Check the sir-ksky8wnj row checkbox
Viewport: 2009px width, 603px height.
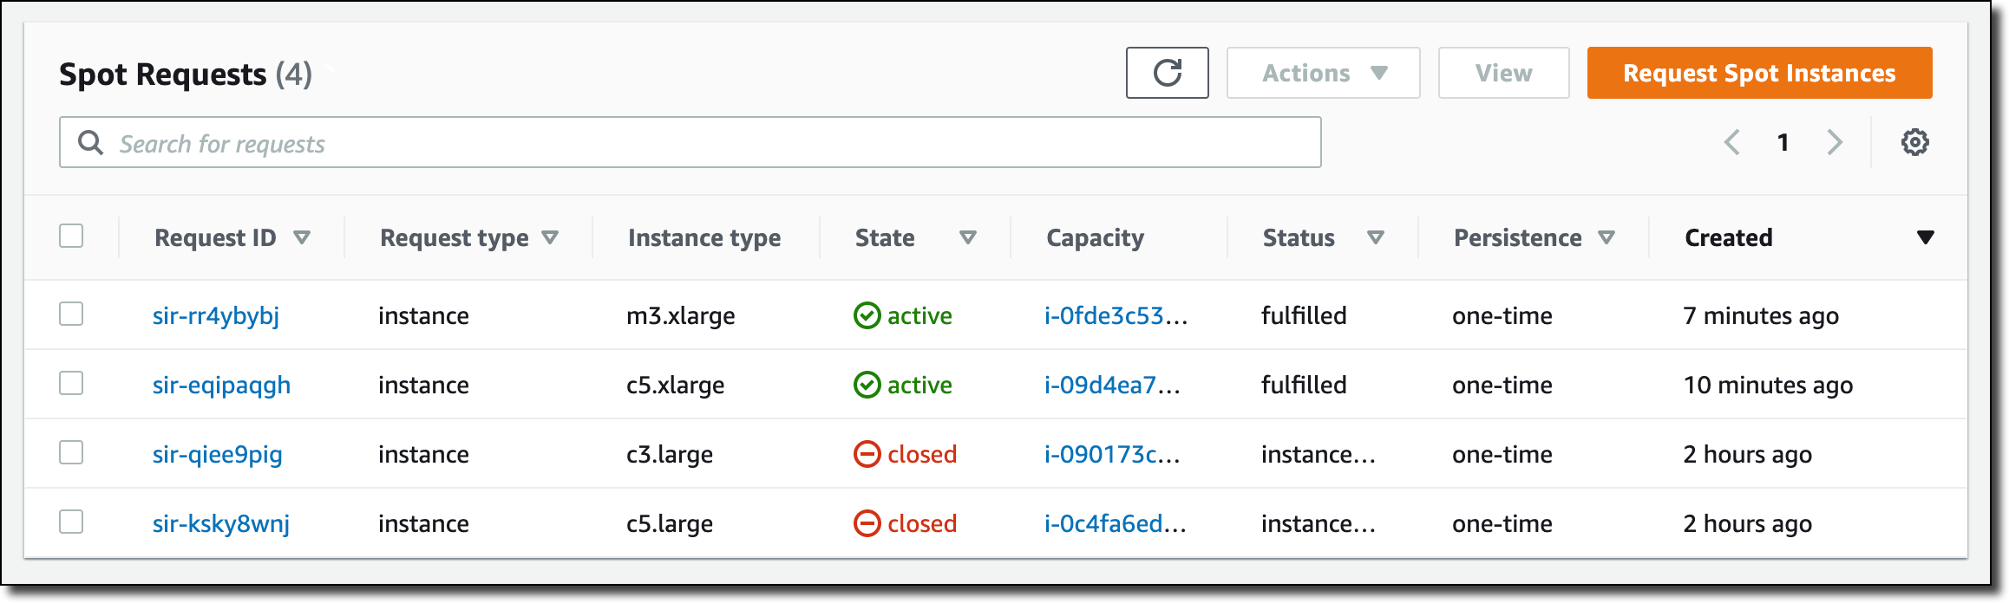tap(71, 522)
